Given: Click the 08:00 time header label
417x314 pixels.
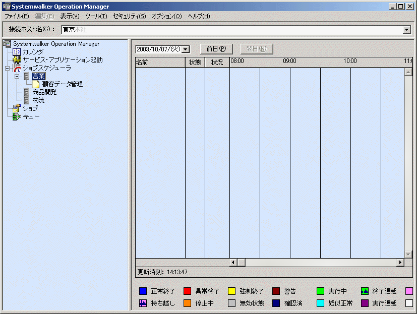Looking at the screenshot, I should click(x=237, y=61).
